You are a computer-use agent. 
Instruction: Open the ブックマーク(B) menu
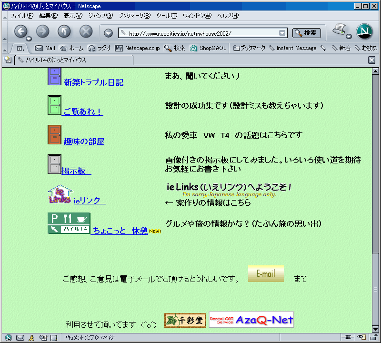pyautogui.click(x=135, y=16)
